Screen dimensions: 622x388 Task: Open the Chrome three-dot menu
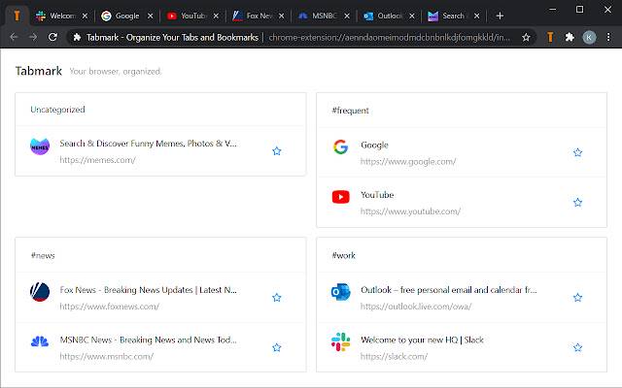(x=608, y=37)
